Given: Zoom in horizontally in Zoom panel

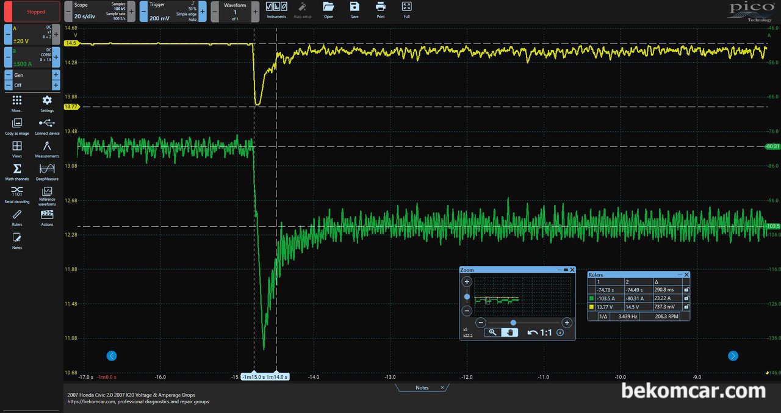Looking at the screenshot, I should (x=567, y=323).
